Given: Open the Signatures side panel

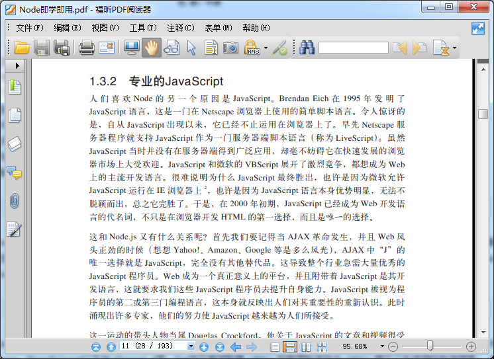Looking at the screenshot, I should tap(15, 229).
